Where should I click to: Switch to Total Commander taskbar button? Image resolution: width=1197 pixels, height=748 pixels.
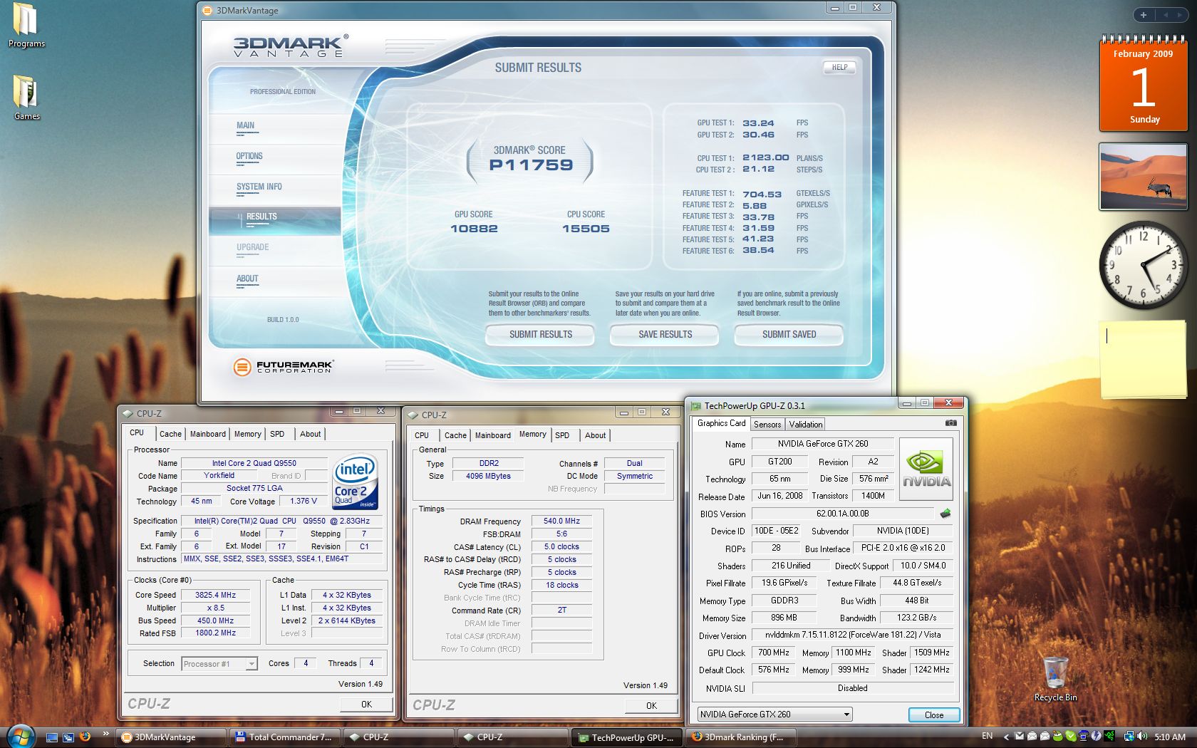[x=284, y=737]
